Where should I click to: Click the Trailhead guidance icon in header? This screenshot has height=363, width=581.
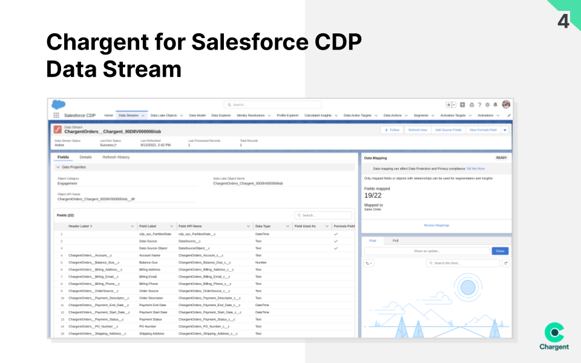(x=471, y=105)
